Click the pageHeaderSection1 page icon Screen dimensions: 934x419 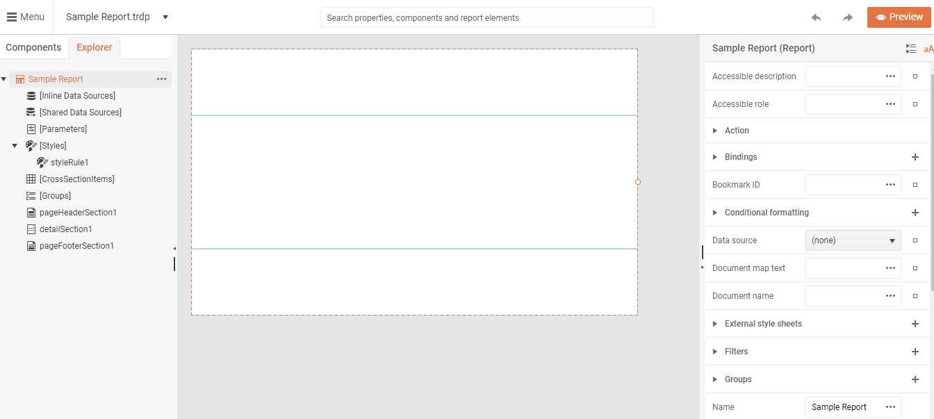31,213
